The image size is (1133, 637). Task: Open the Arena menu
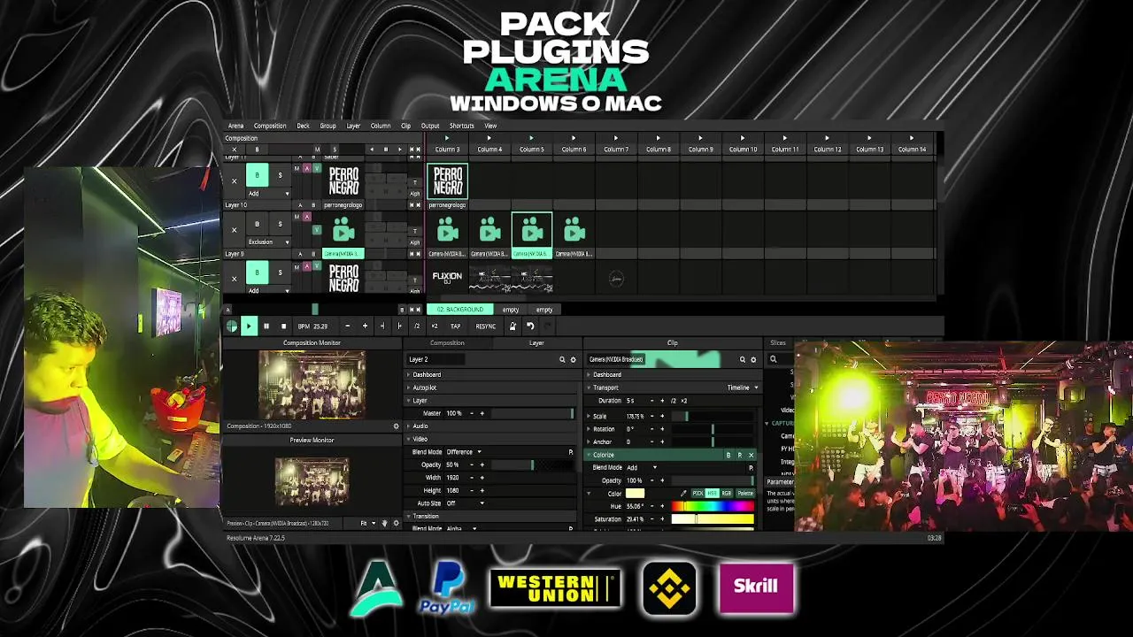pos(235,126)
